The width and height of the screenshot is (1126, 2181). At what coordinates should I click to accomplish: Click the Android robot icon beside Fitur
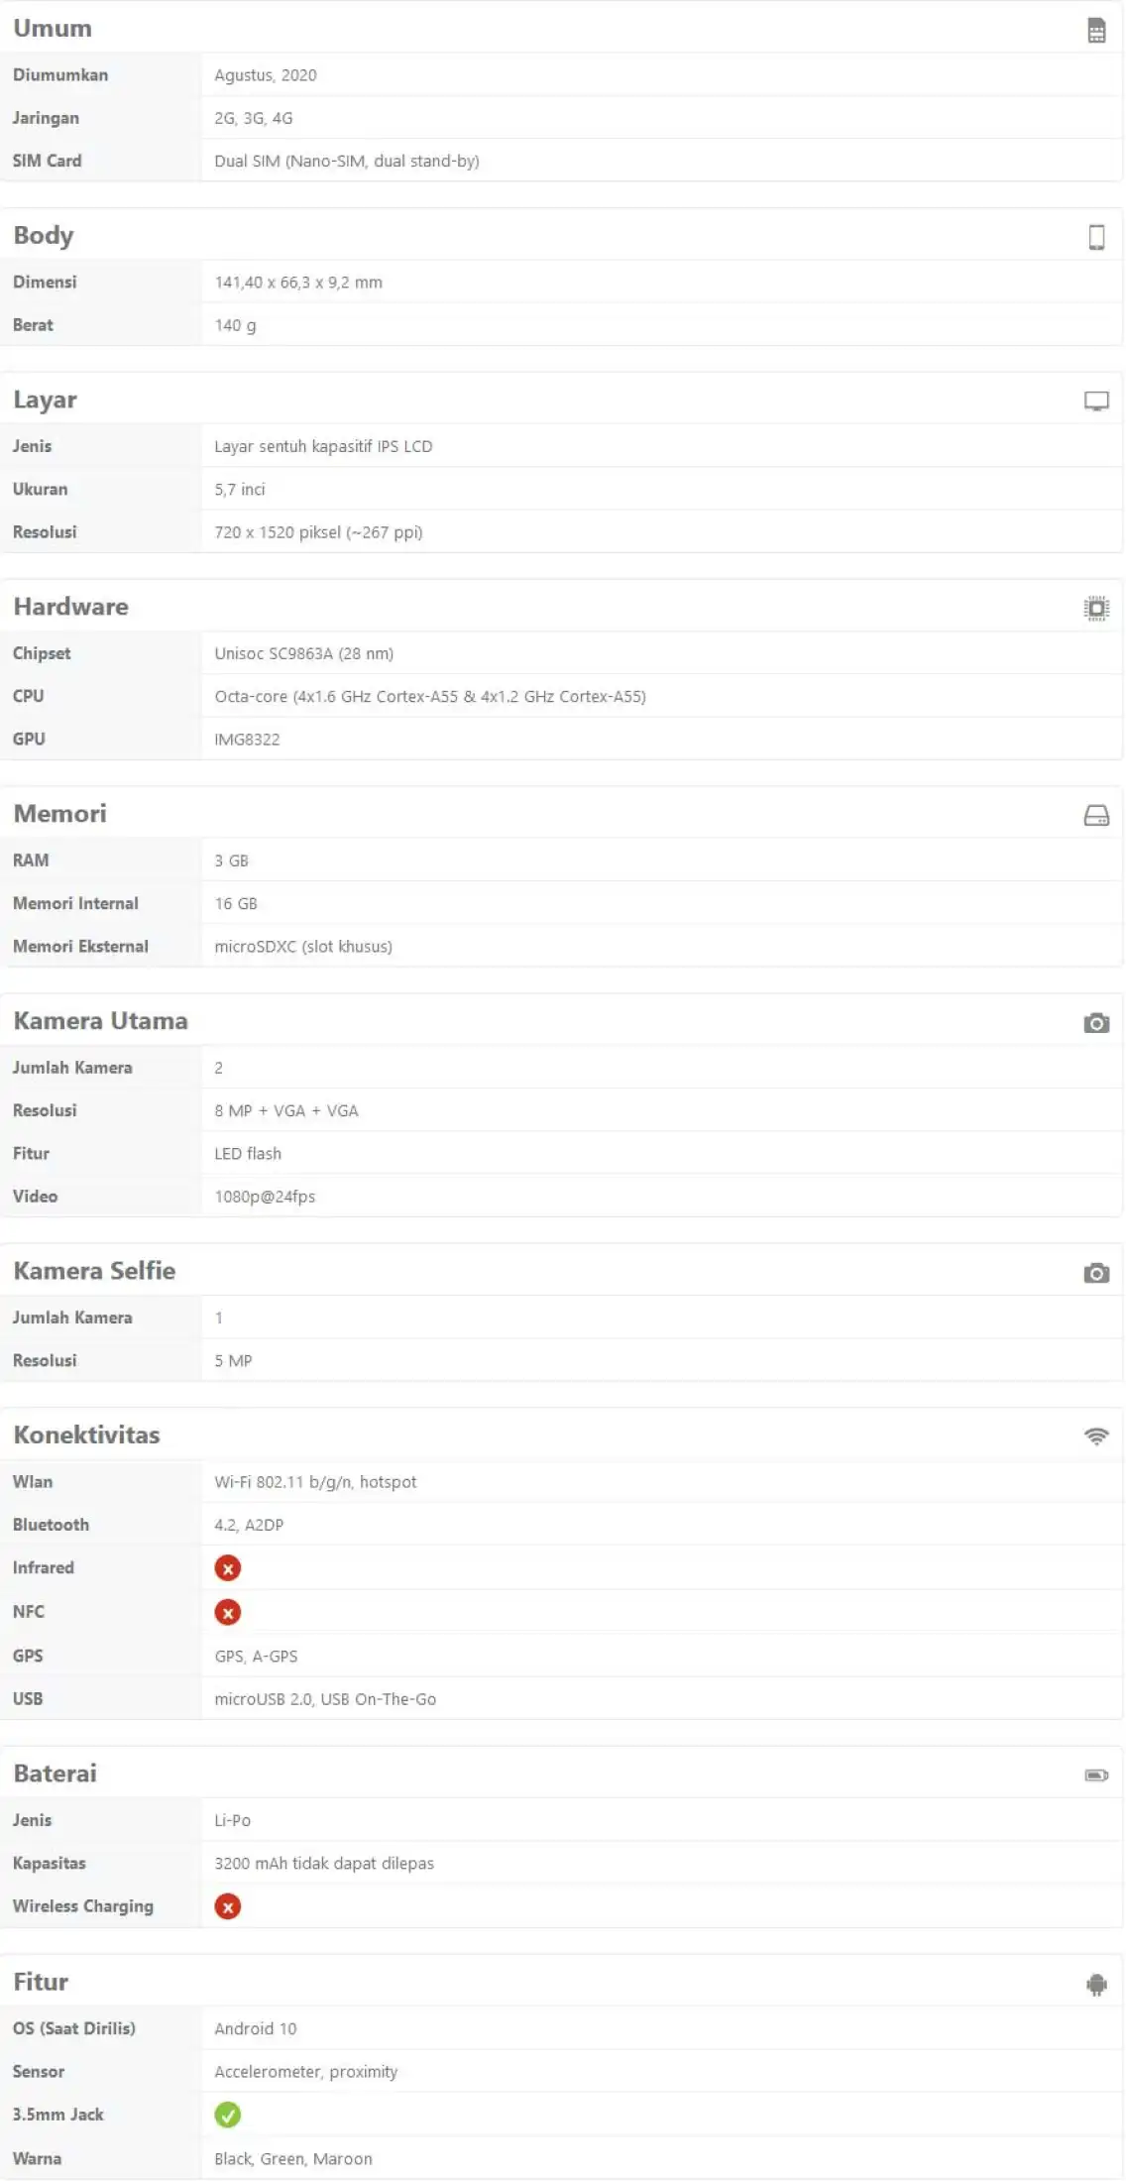pos(1096,1984)
